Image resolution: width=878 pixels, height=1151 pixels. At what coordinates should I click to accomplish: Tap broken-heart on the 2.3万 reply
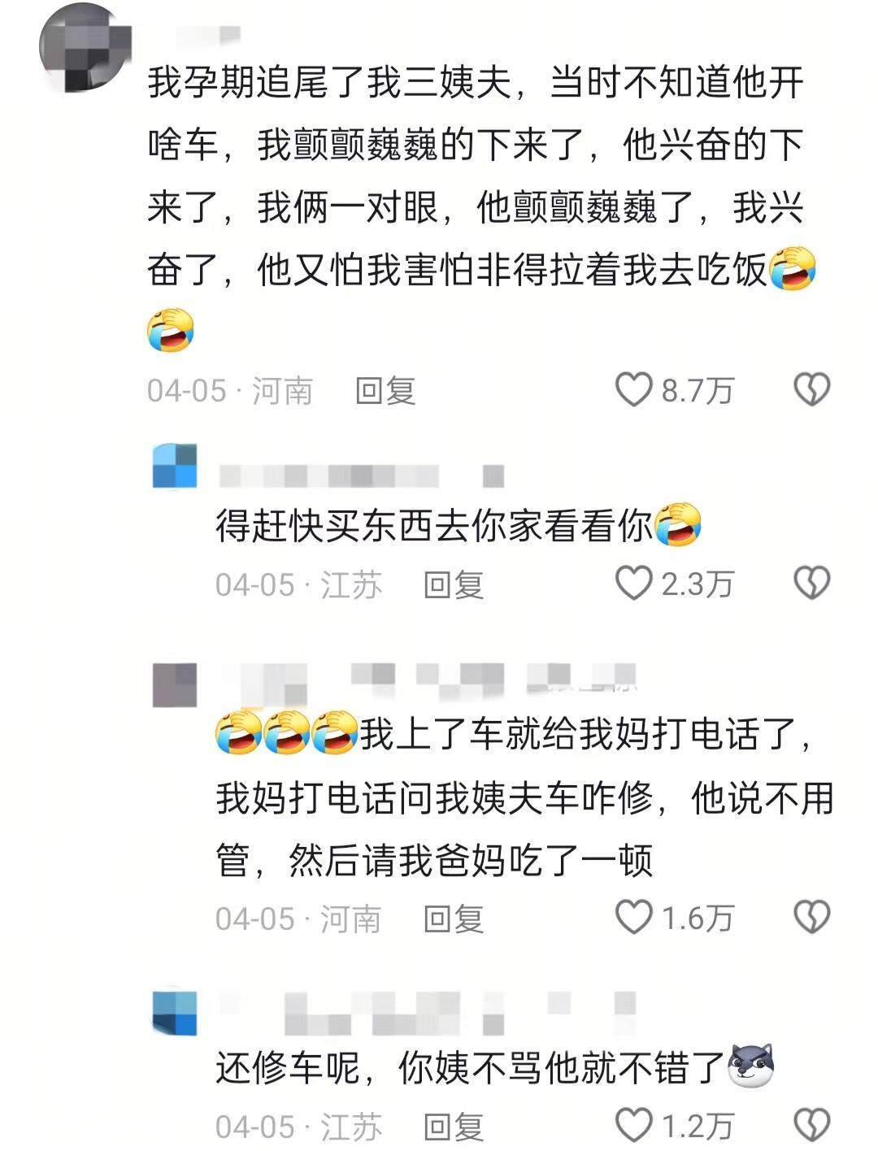pyautogui.click(x=811, y=583)
